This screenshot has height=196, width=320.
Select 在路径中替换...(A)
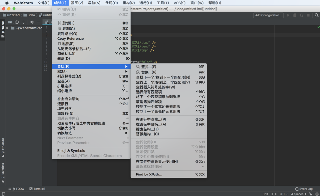click(x=169, y=124)
